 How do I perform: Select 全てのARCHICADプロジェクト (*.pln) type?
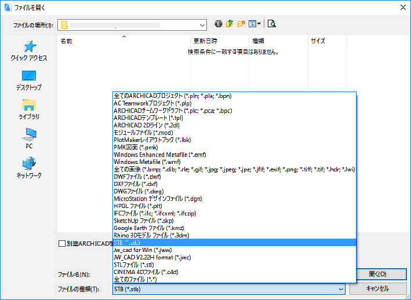234,96
